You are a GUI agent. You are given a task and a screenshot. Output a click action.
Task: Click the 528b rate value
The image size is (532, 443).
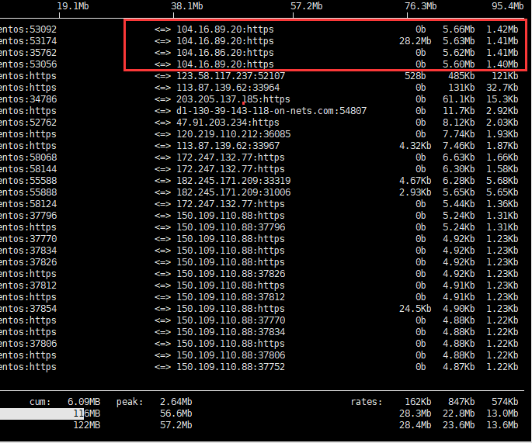tap(415, 76)
